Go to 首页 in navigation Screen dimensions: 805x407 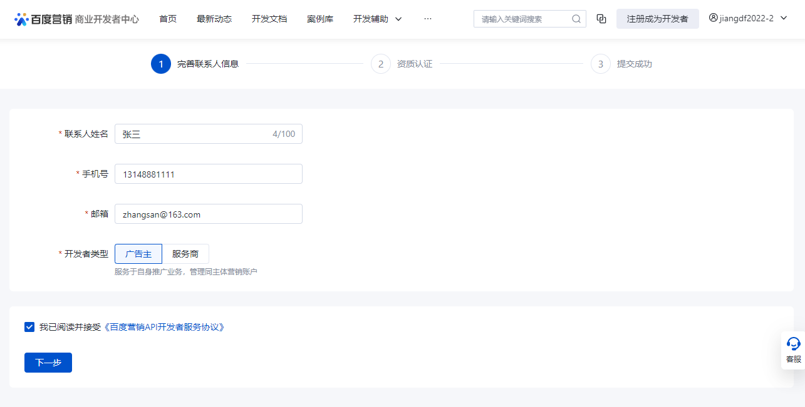click(168, 19)
